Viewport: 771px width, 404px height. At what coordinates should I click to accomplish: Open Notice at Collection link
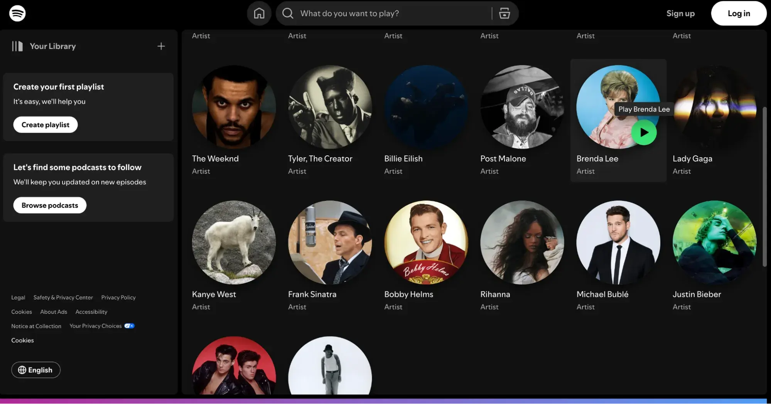[x=36, y=326]
